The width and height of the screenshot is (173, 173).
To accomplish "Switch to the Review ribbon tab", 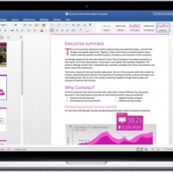I will (x=57, y=19).
